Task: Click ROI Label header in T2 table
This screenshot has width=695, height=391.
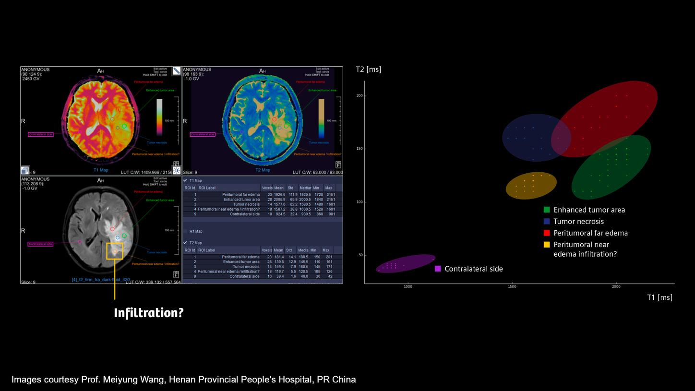Action: [x=207, y=250]
